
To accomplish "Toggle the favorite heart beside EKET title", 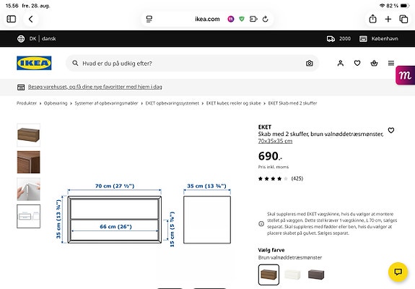I will [391, 130].
